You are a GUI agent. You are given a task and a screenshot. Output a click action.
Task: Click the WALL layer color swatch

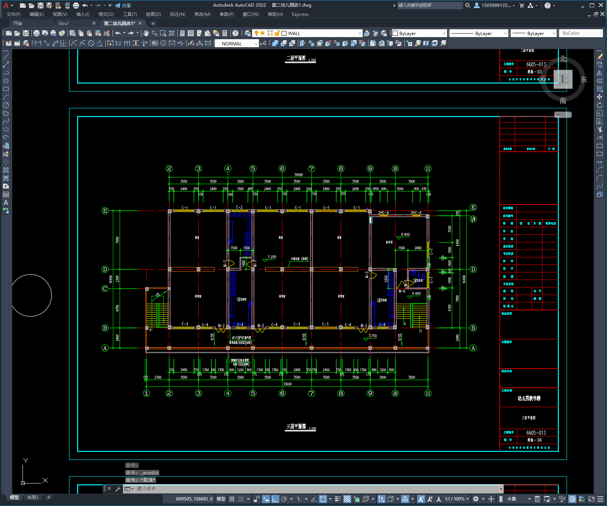pos(284,33)
